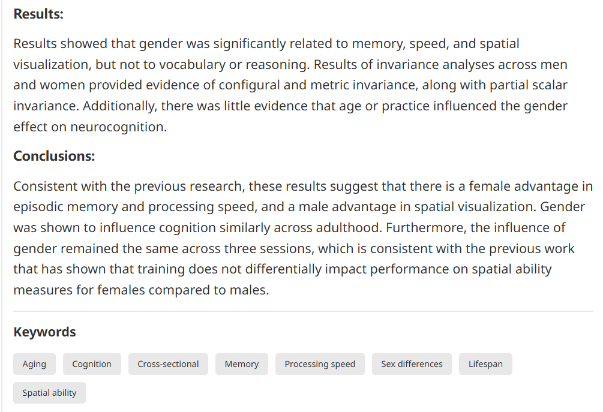Click the word neurocognition in Results
The height and width of the screenshot is (412, 603).
click(118, 127)
